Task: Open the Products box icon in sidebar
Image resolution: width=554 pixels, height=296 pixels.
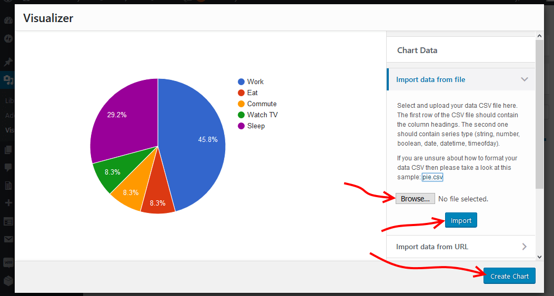Action: click(8, 280)
